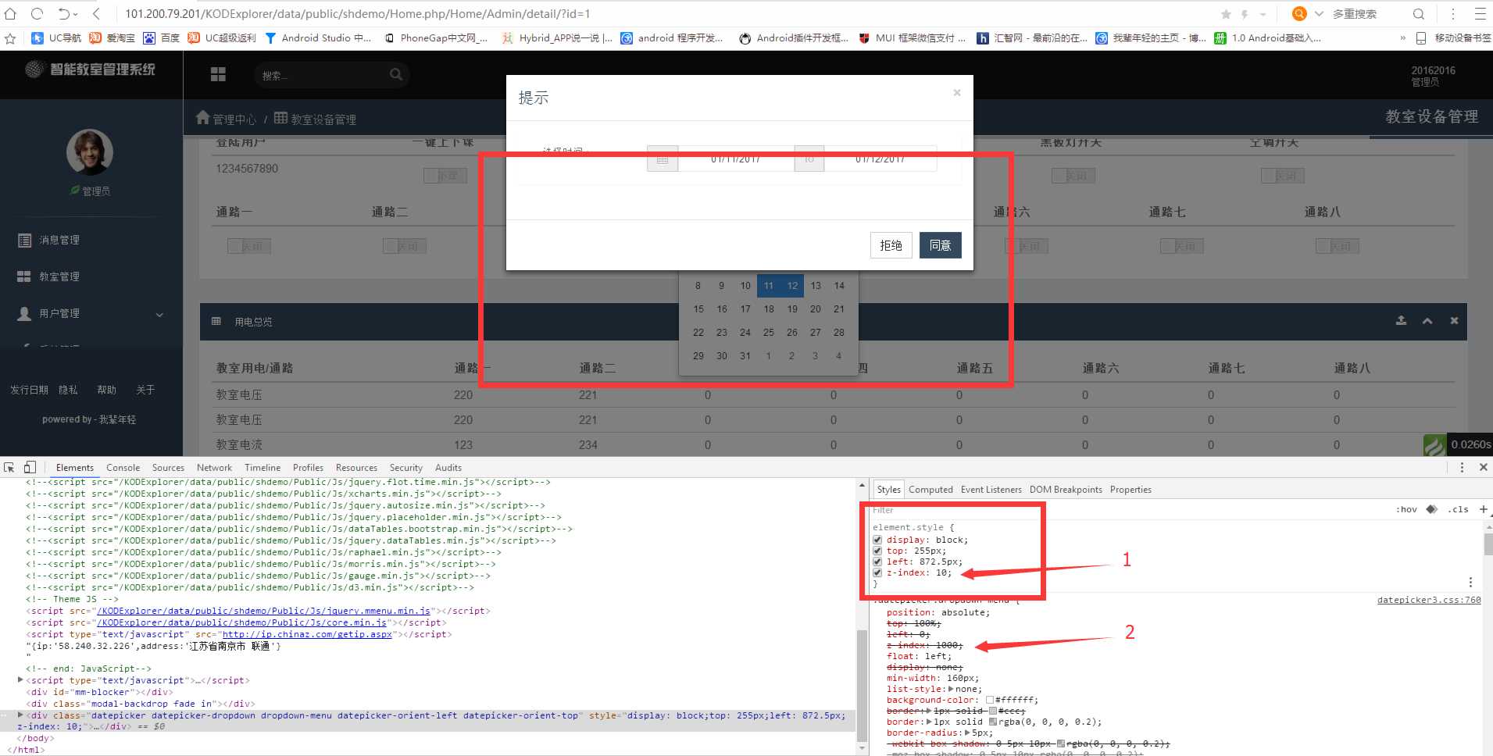Viewport: 1493px width, 756px height.
Task: Click the 拒绝 button in the dialog
Action: pos(891,245)
